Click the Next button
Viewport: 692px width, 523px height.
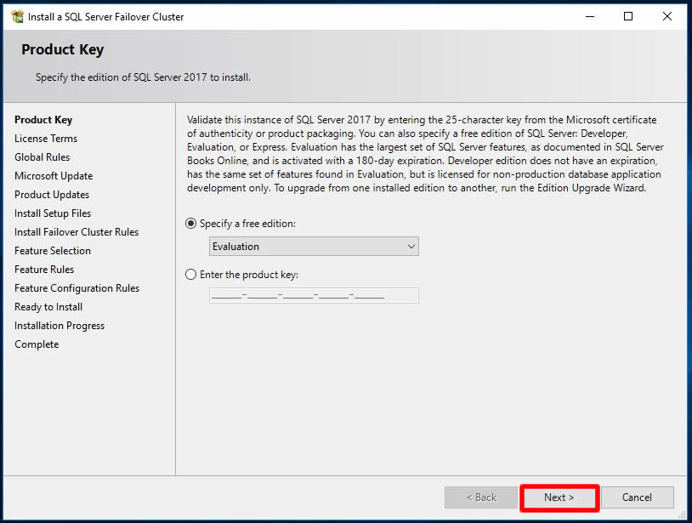click(x=559, y=497)
